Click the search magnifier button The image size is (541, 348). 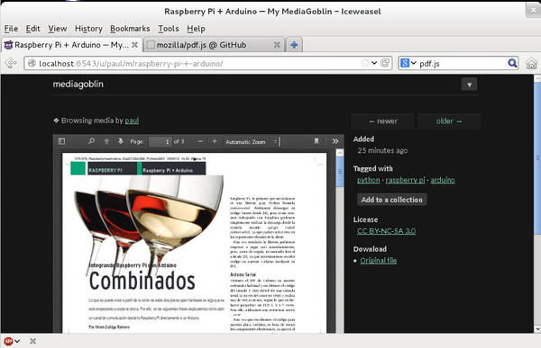pos(512,63)
